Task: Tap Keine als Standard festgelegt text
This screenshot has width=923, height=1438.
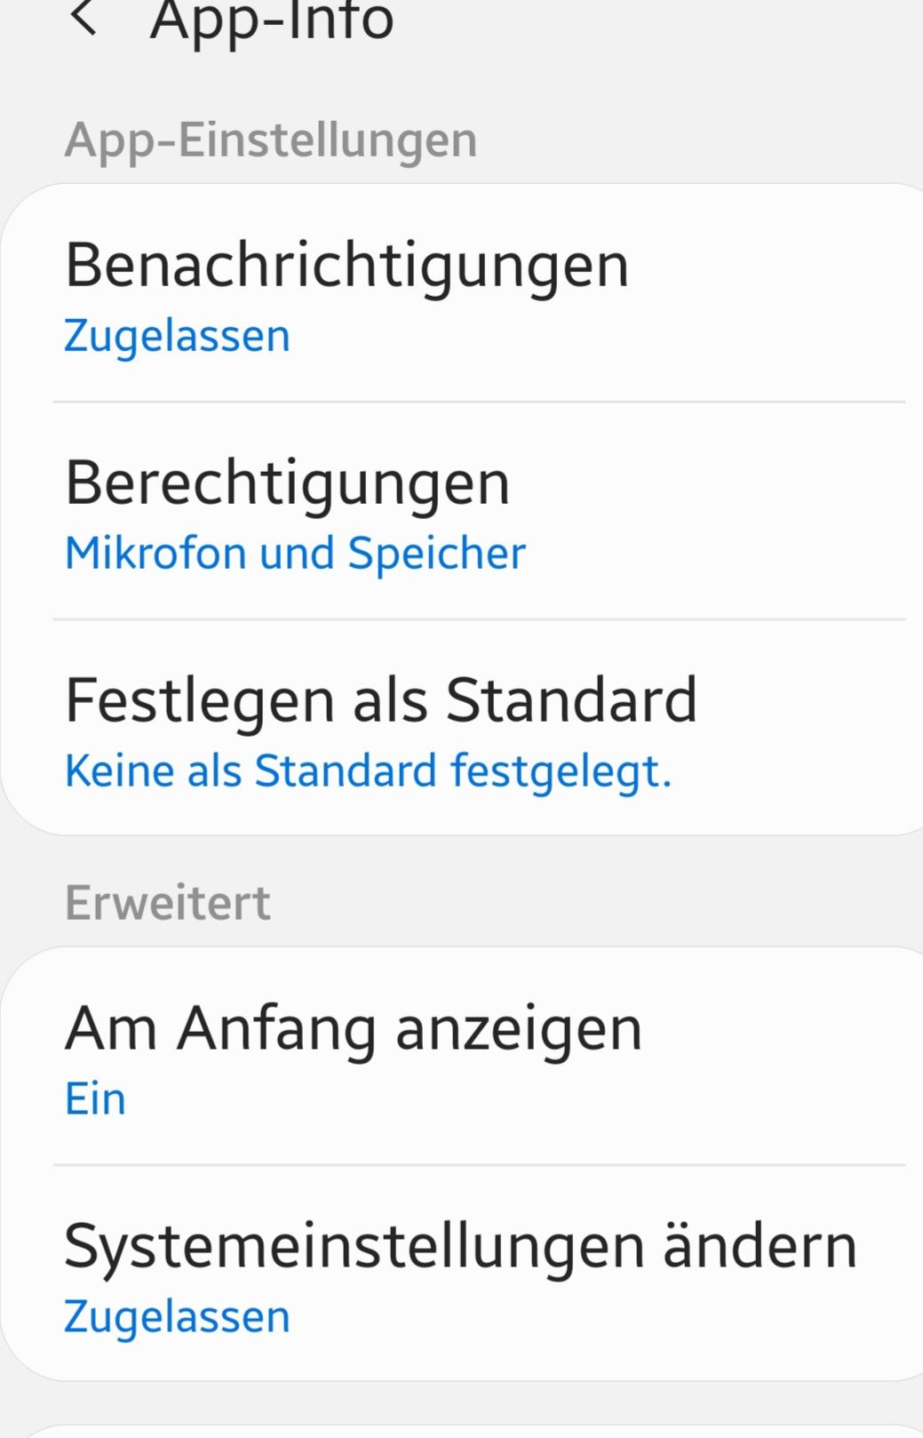Action: coord(368,771)
